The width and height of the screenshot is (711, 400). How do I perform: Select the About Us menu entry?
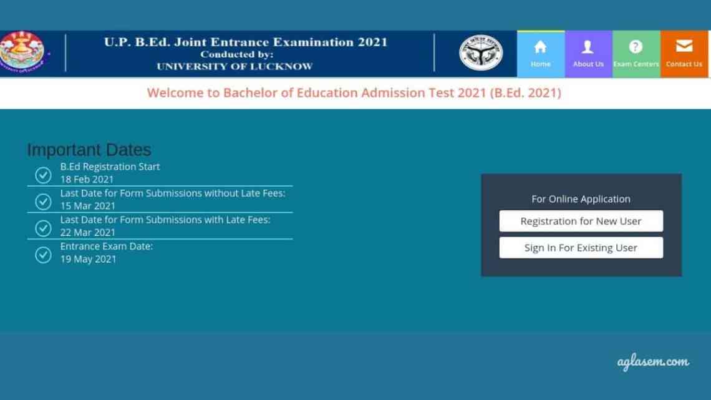click(588, 53)
